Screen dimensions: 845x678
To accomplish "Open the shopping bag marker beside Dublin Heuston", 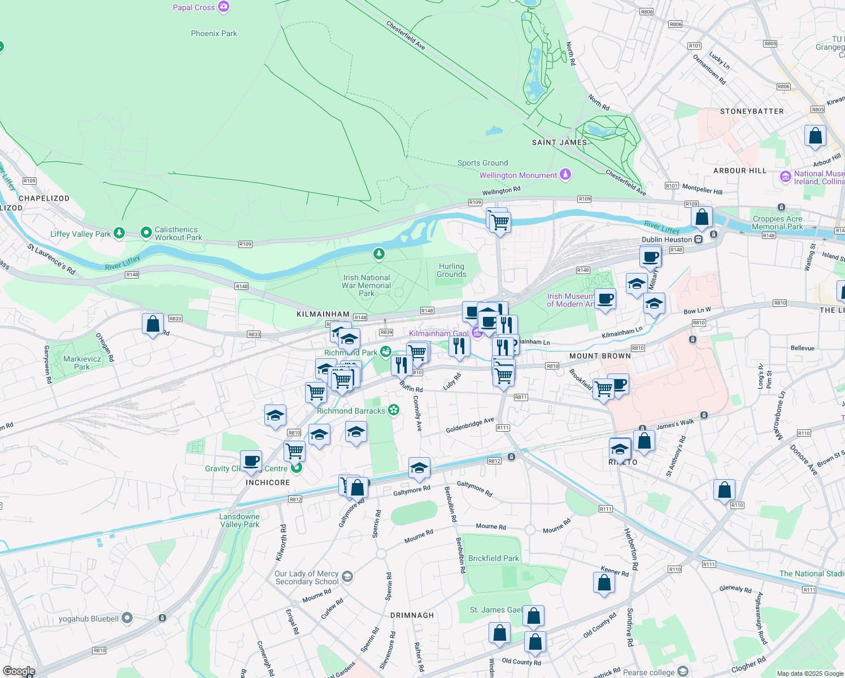I will pyautogui.click(x=702, y=218).
